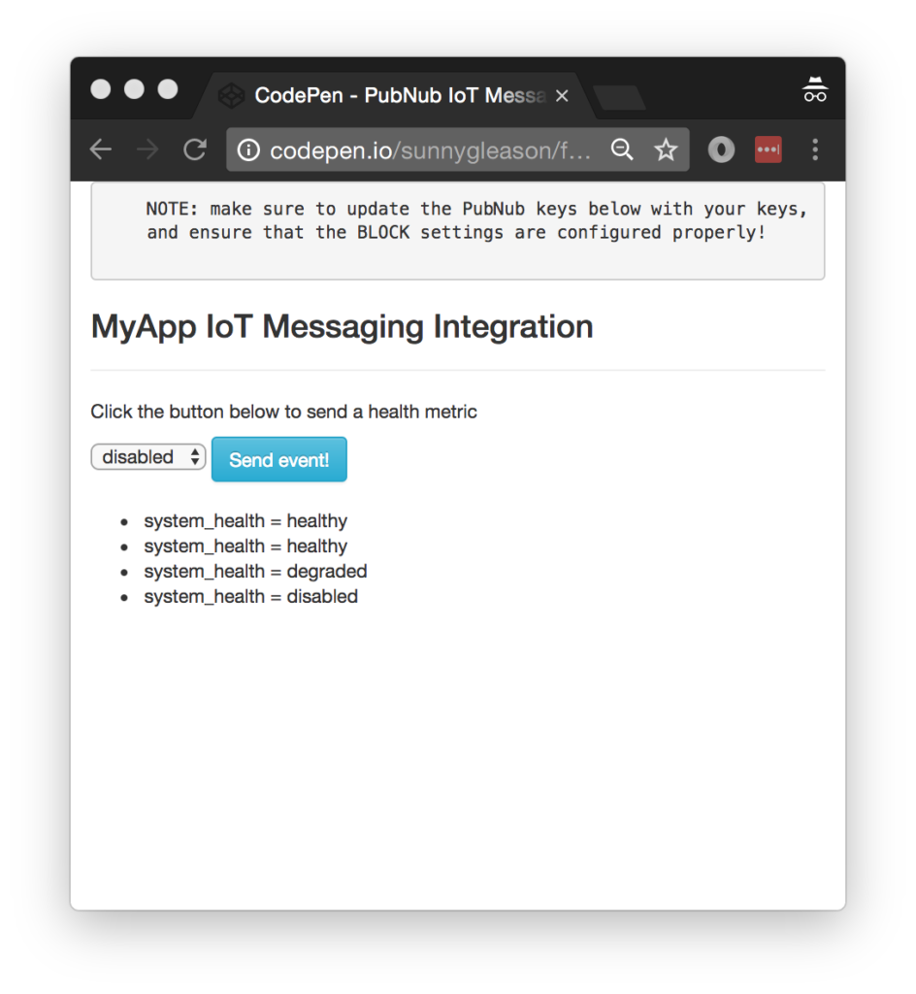The image size is (916, 994).
Task: Click the incognito mode icon
Action: [814, 91]
